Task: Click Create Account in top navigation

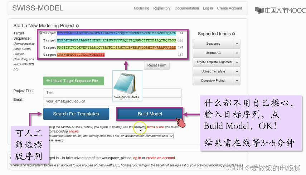Action: click(x=229, y=8)
